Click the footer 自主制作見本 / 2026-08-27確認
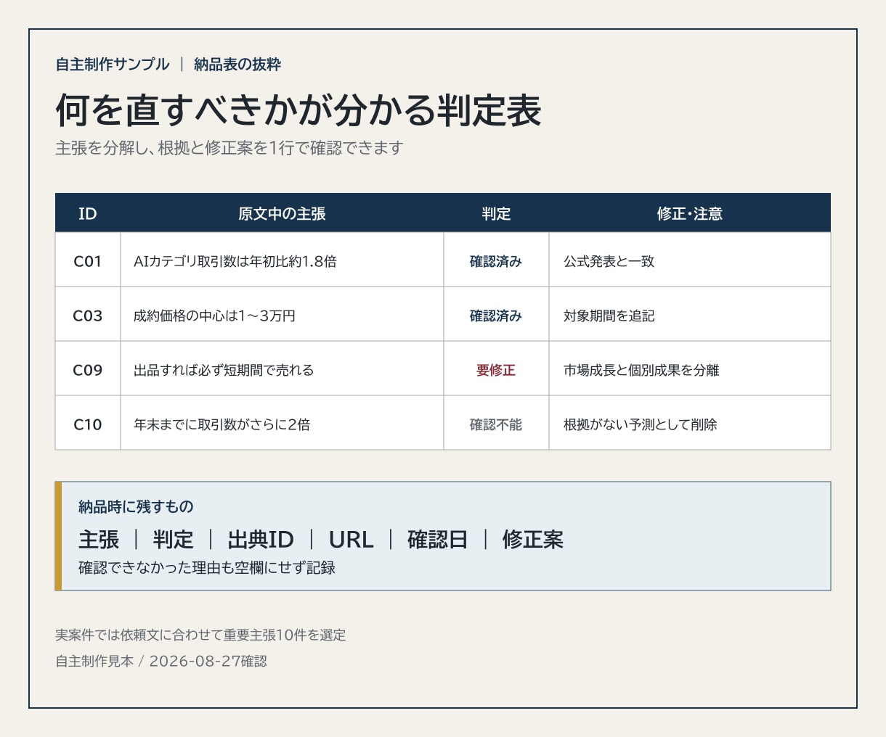 (161, 661)
